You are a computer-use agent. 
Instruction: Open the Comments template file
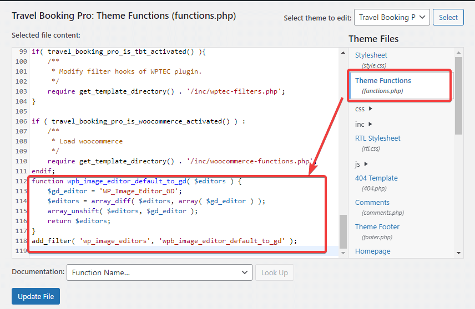click(x=372, y=203)
